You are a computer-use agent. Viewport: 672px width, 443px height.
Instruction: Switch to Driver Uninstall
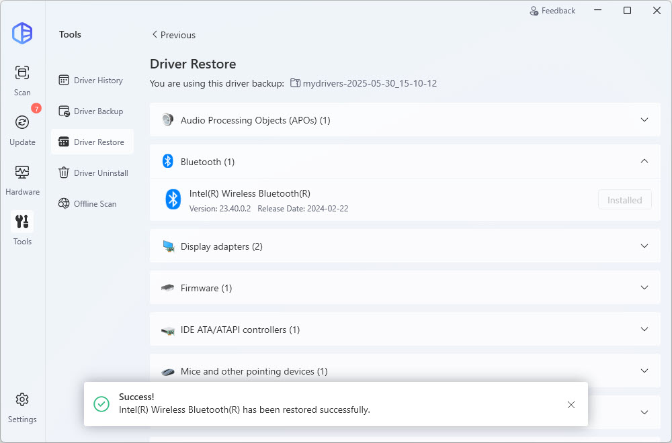(x=92, y=173)
